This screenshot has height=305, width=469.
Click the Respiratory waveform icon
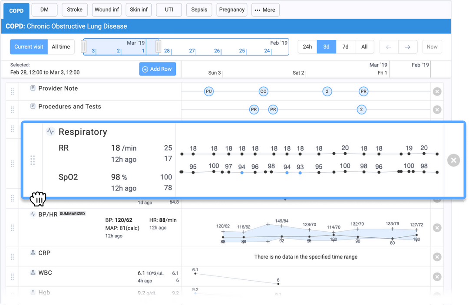[x=50, y=131]
